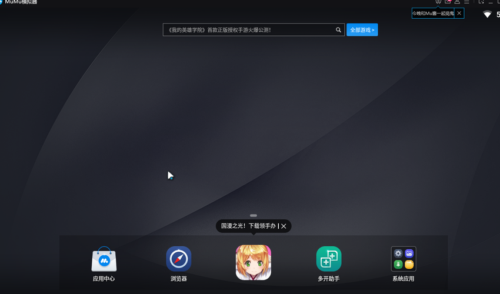Click the 全部游戏 button
The width and height of the screenshot is (500, 294).
(362, 30)
